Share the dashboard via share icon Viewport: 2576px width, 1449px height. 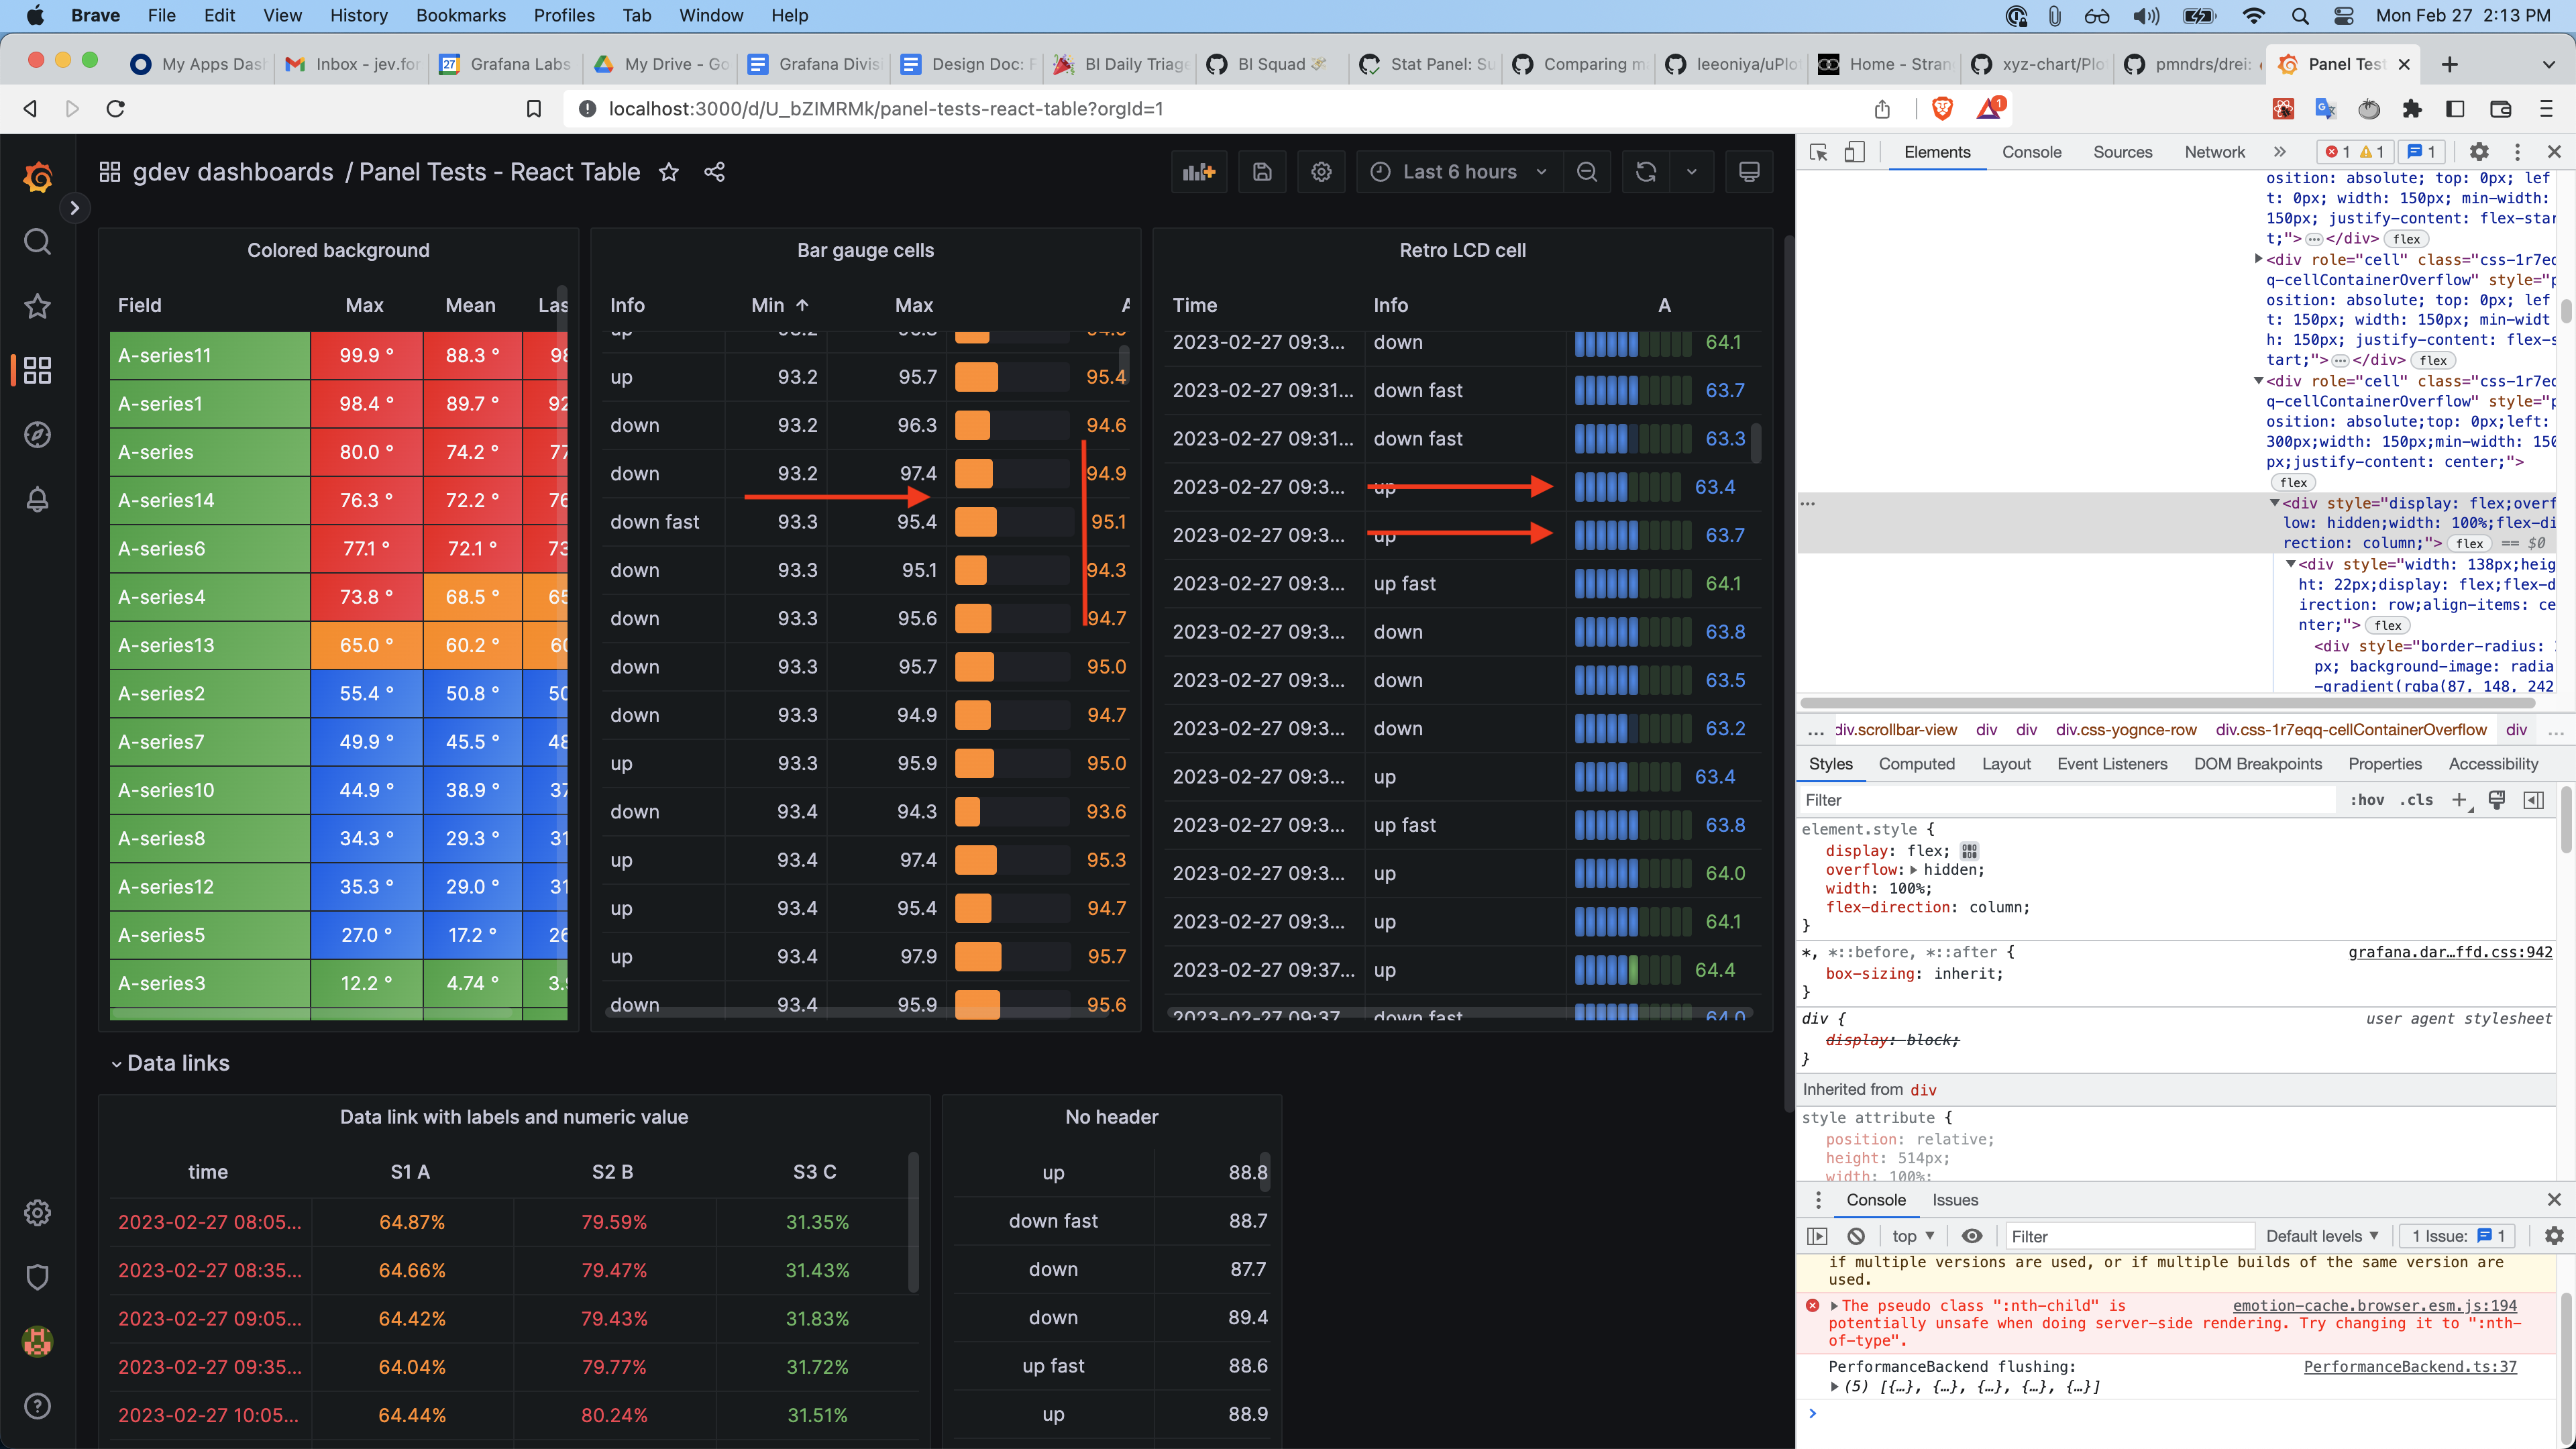coord(714,172)
